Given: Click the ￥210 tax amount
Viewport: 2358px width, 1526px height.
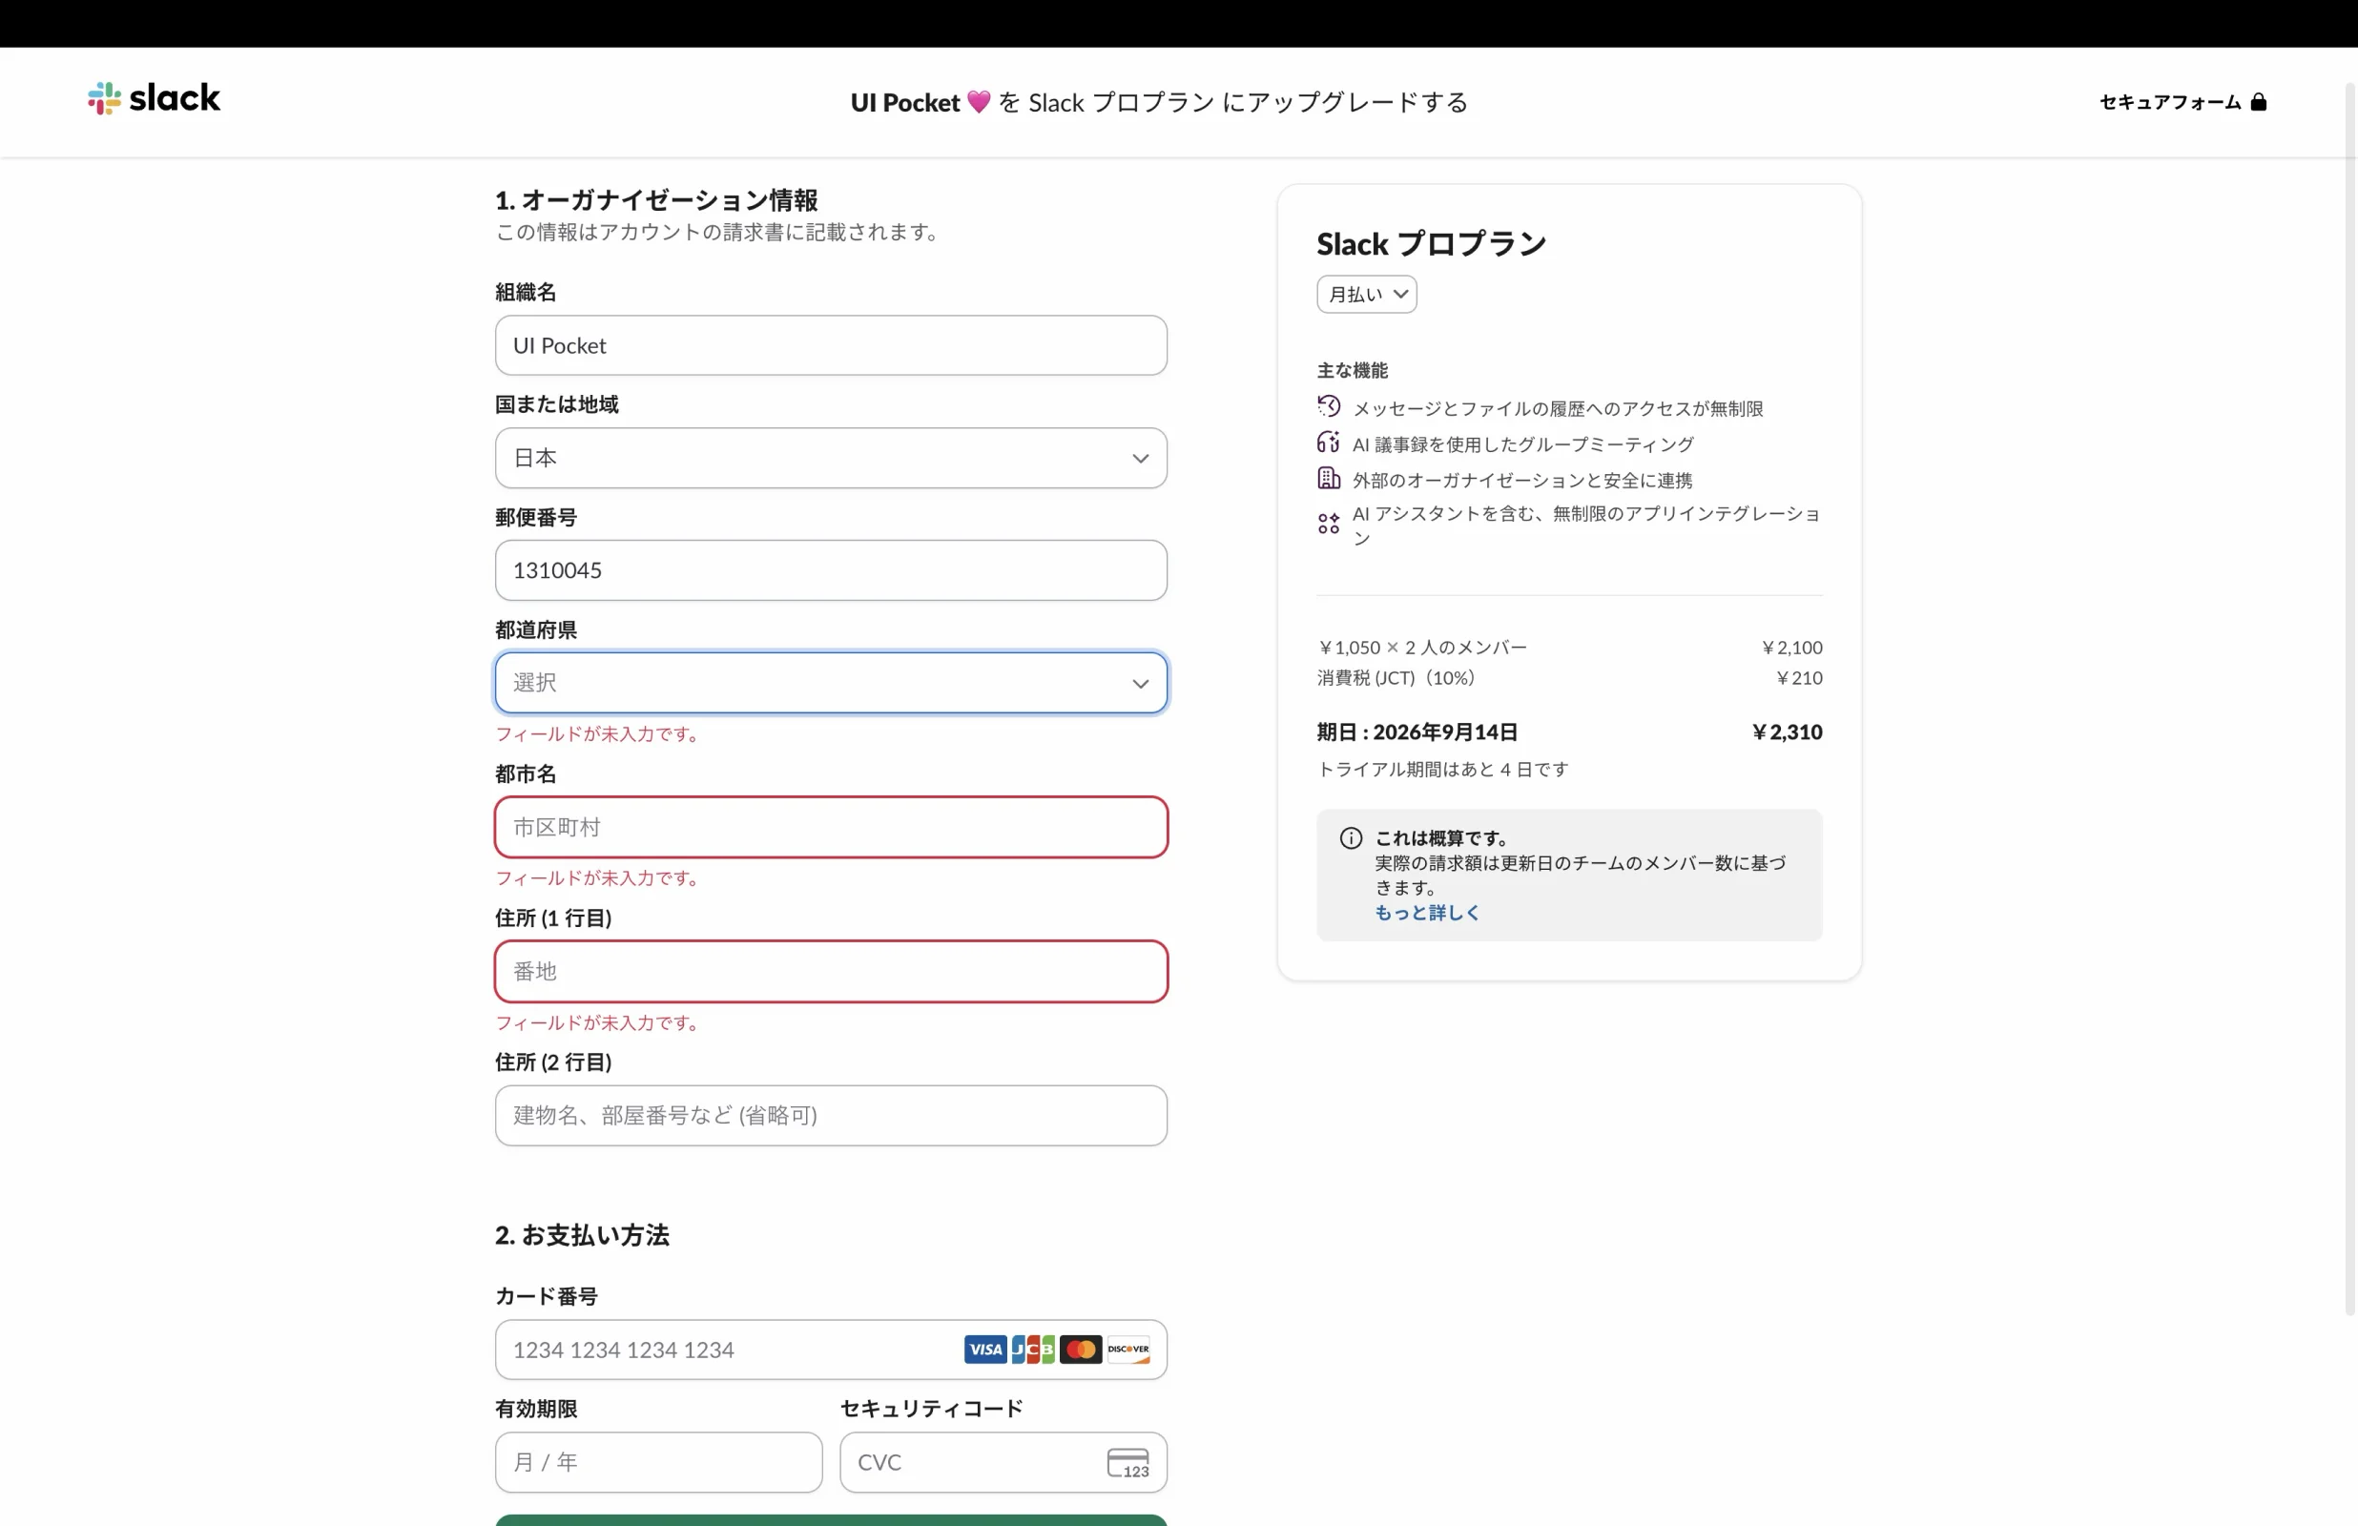Looking at the screenshot, I should click(x=1798, y=678).
